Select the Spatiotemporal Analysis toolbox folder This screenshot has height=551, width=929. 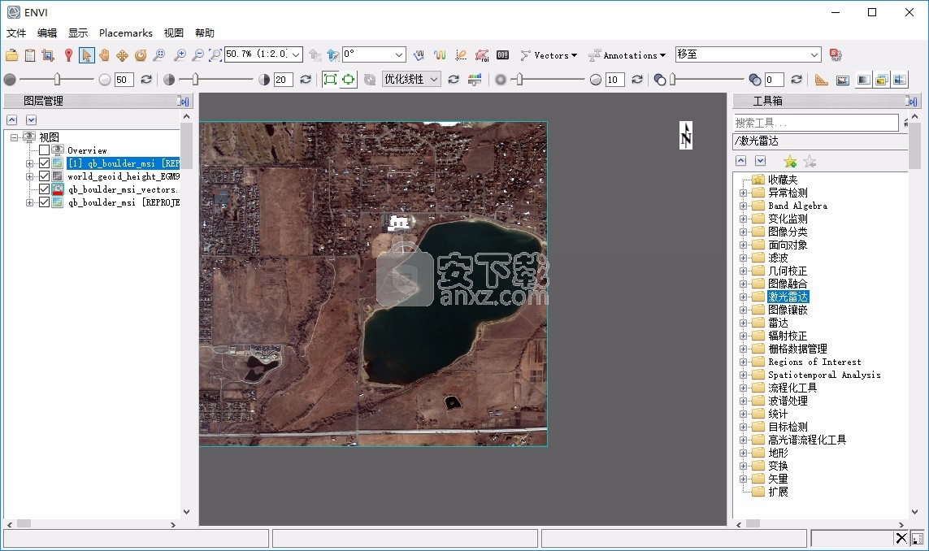[824, 375]
